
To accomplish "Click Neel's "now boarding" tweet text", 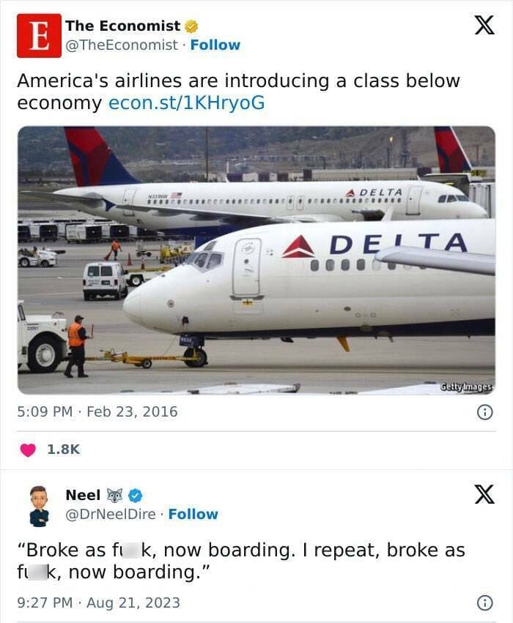I will point(241,561).
